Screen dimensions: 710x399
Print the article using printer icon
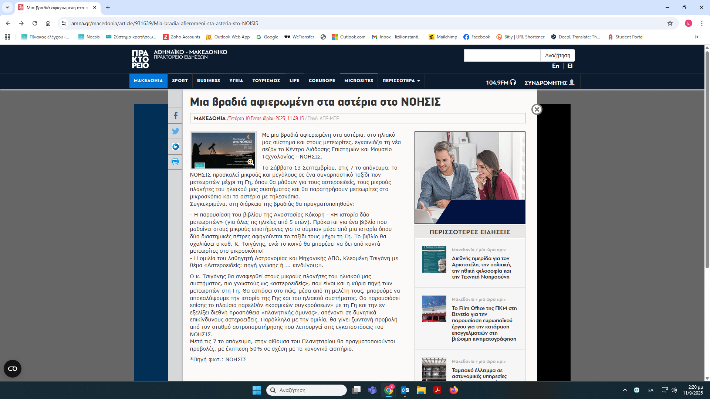[175, 162]
